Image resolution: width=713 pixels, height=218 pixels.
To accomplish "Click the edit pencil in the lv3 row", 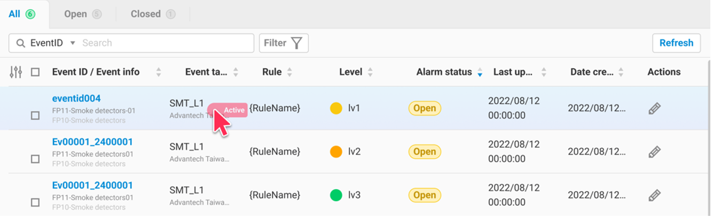I will click(654, 196).
